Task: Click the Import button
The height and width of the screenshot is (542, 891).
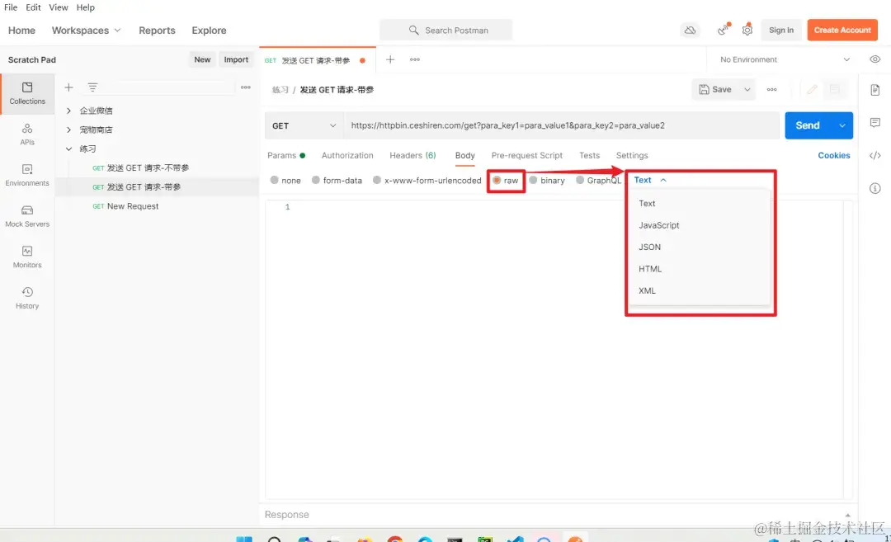Action: [x=236, y=59]
